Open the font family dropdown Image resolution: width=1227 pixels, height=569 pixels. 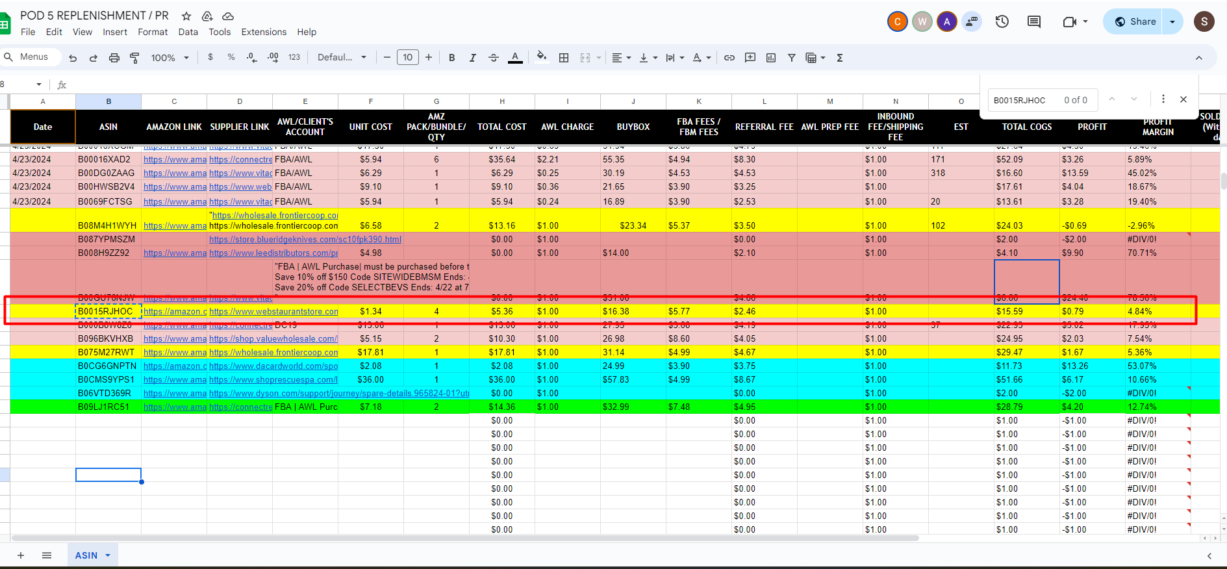[342, 57]
